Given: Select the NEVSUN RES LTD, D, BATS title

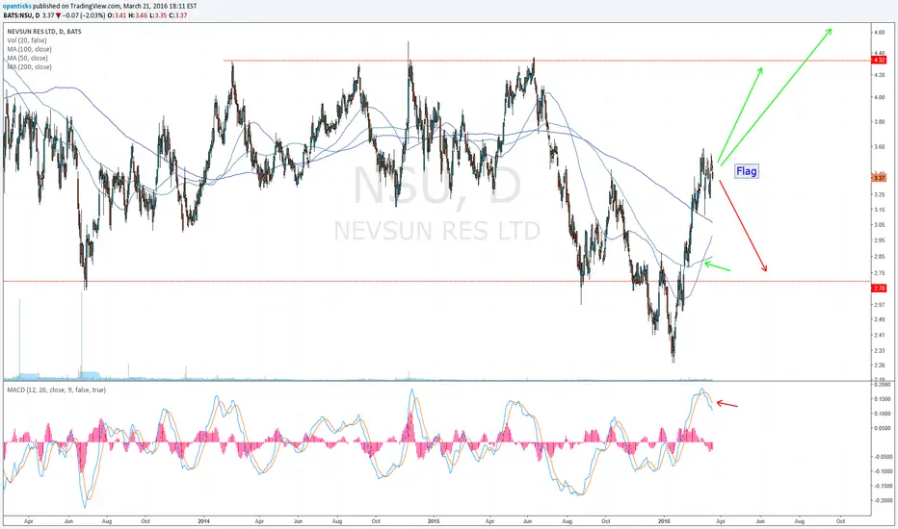Looking at the screenshot, I should [x=44, y=32].
